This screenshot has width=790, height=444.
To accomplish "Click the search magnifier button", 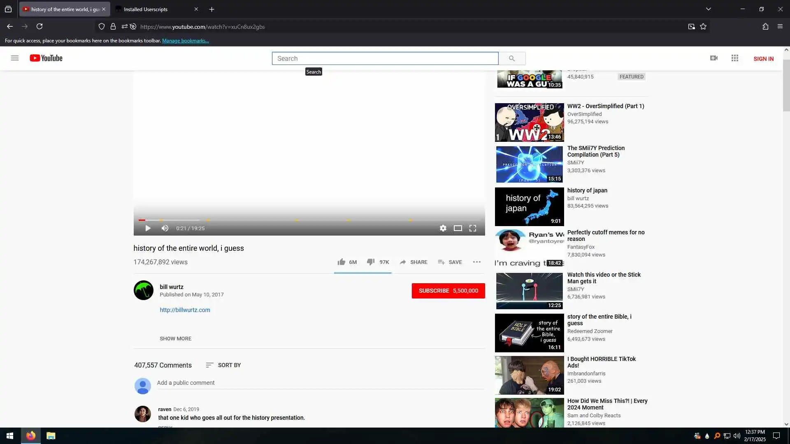I will pos(511,58).
